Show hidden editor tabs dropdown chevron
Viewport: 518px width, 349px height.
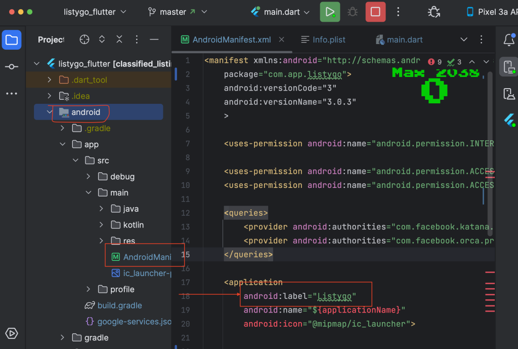[464, 40]
